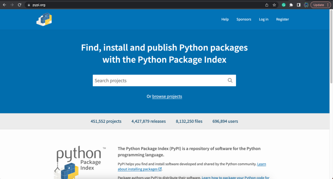Bookmark this page with the star icon
This screenshot has height=179, width=333.
[274, 5]
